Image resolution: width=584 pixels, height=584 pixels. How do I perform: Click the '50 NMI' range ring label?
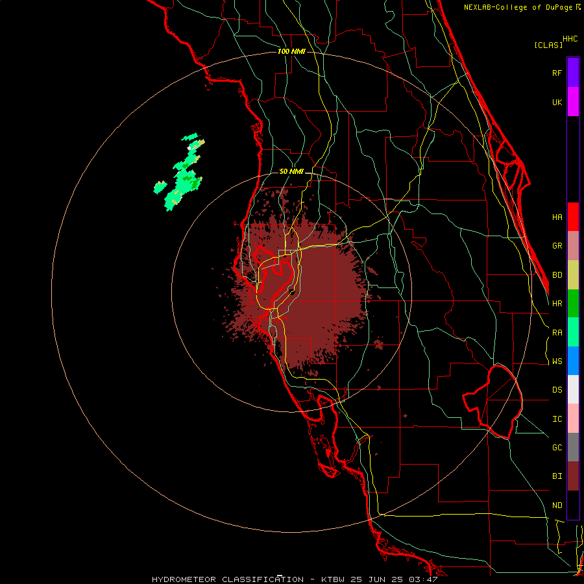291,172
